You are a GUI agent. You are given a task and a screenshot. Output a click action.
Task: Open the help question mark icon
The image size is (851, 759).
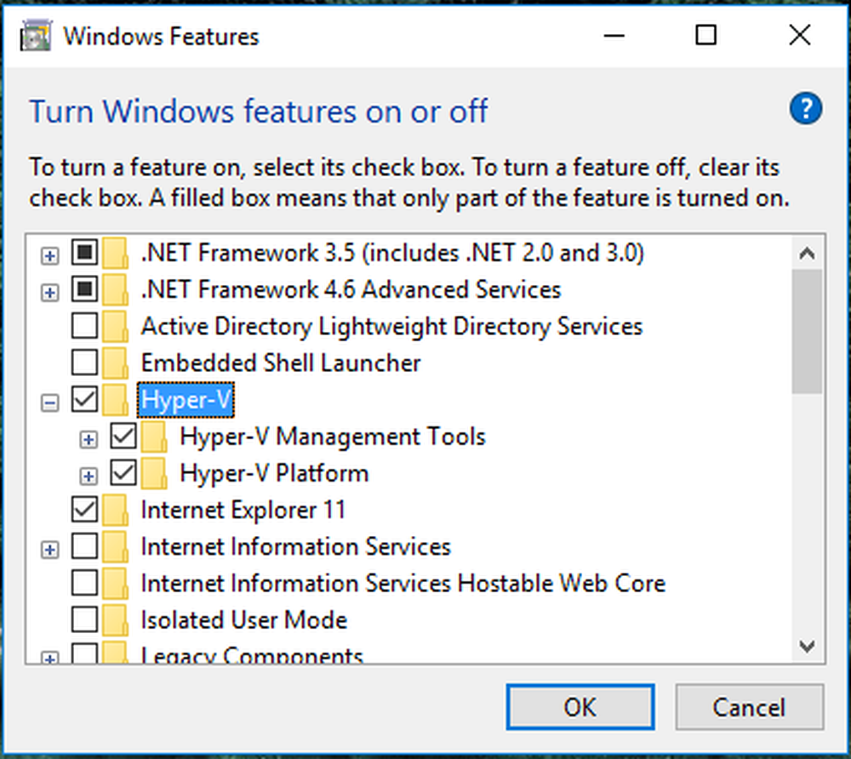[805, 109]
